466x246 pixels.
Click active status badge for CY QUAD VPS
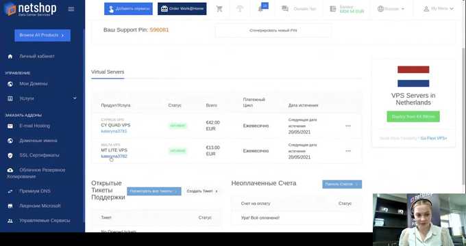pos(177,126)
